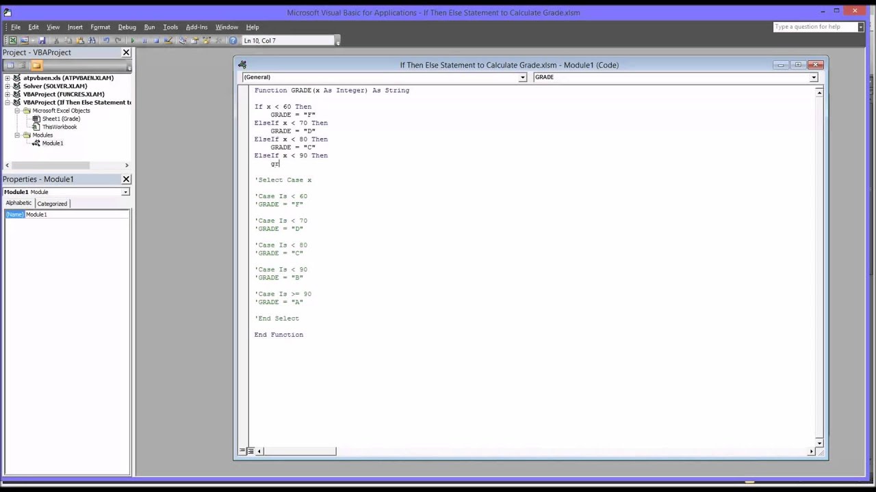
Task: Click the Cut scissors icon
Action: pos(57,40)
